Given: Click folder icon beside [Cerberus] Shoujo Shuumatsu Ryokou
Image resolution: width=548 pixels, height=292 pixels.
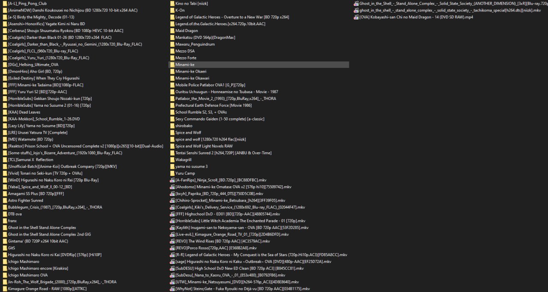Looking at the screenshot, I should [x=5, y=31].
